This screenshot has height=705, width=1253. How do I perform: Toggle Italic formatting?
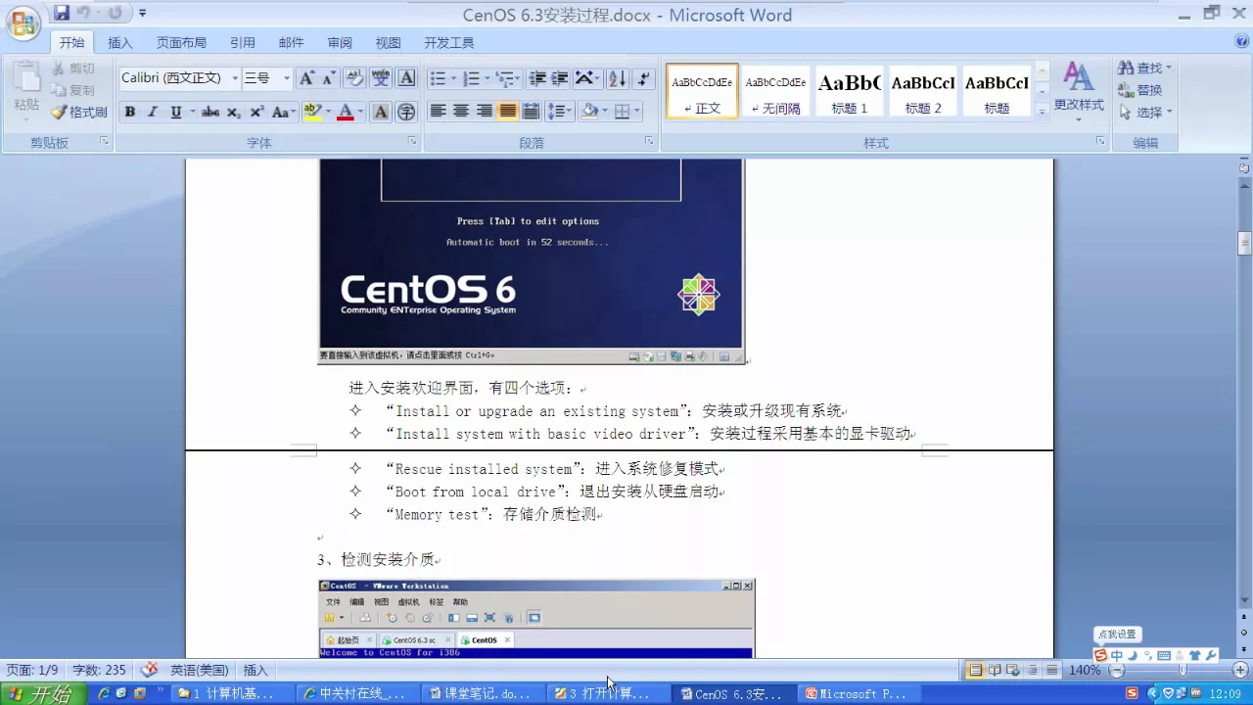pos(152,112)
